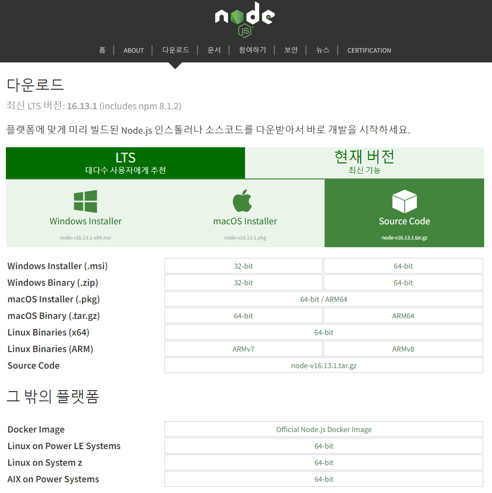
Task: Click 64-bit for Linux on Power LE Systems
Action: tap(324, 446)
